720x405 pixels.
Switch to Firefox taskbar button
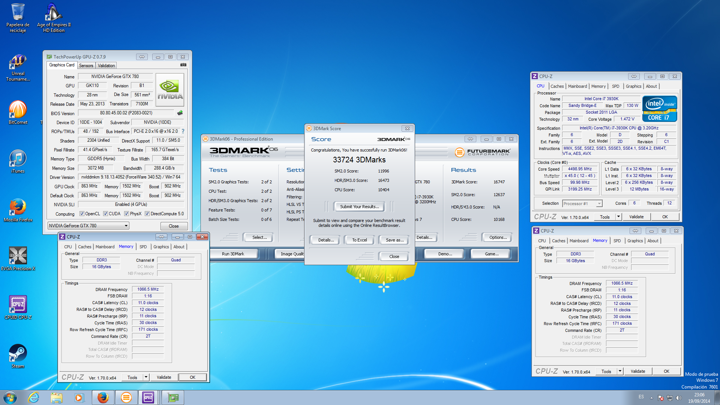coord(103,397)
